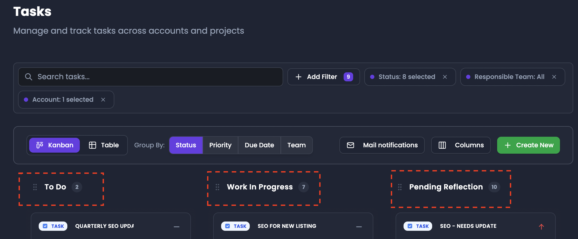Group tasks by Due Date
The image size is (578, 239).
click(259, 145)
